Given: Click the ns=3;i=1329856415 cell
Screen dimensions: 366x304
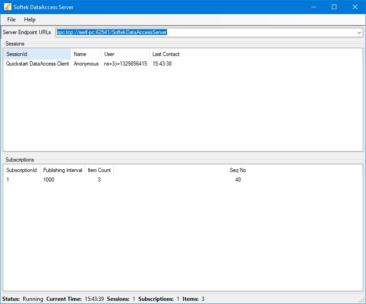Looking at the screenshot, I should (125, 64).
